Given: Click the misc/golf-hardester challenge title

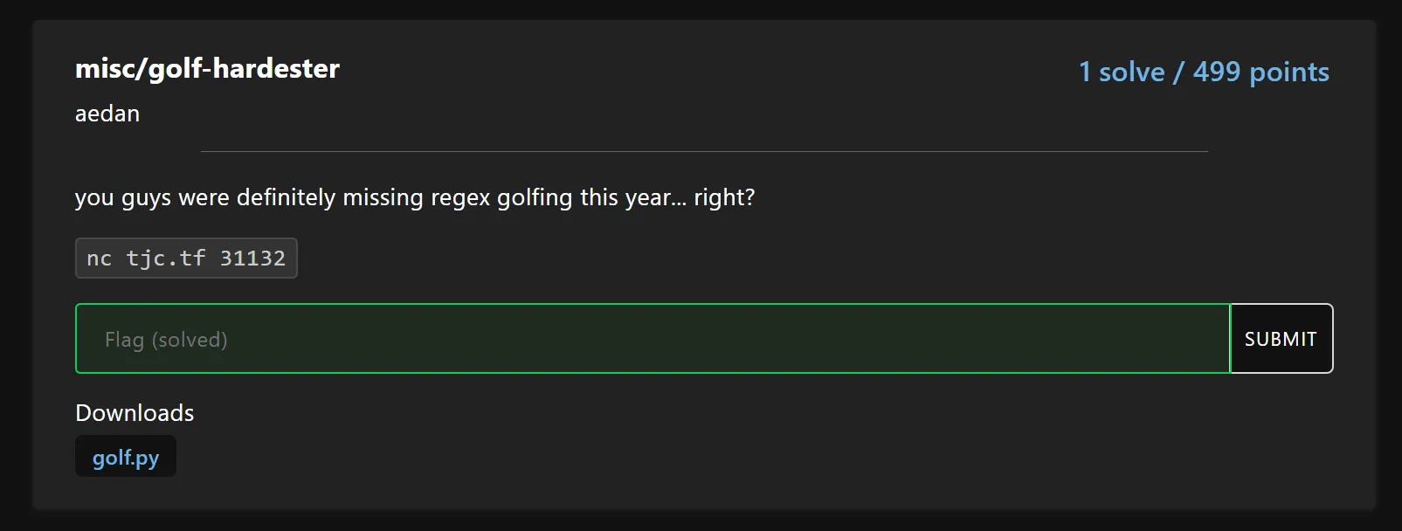Looking at the screenshot, I should click(207, 68).
